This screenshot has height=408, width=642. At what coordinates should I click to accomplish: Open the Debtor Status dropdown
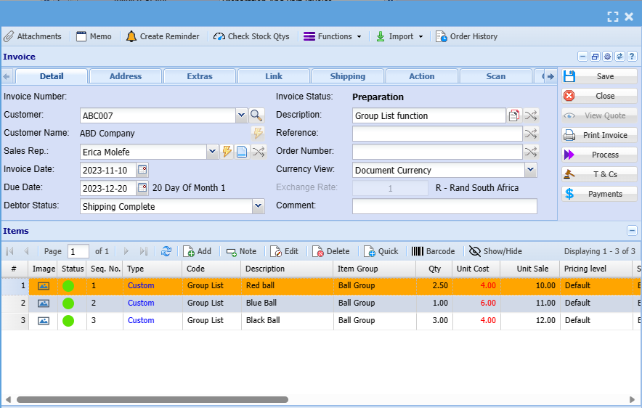[x=258, y=207]
